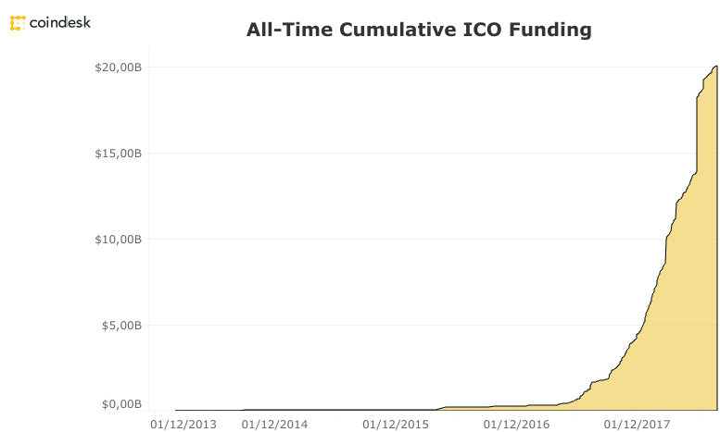Image resolution: width=720 pixels, height=432 pixels.
Task: Click the flat baseline line above 01/12/2014
Action: pyautogui.click(x=273, y=410)
